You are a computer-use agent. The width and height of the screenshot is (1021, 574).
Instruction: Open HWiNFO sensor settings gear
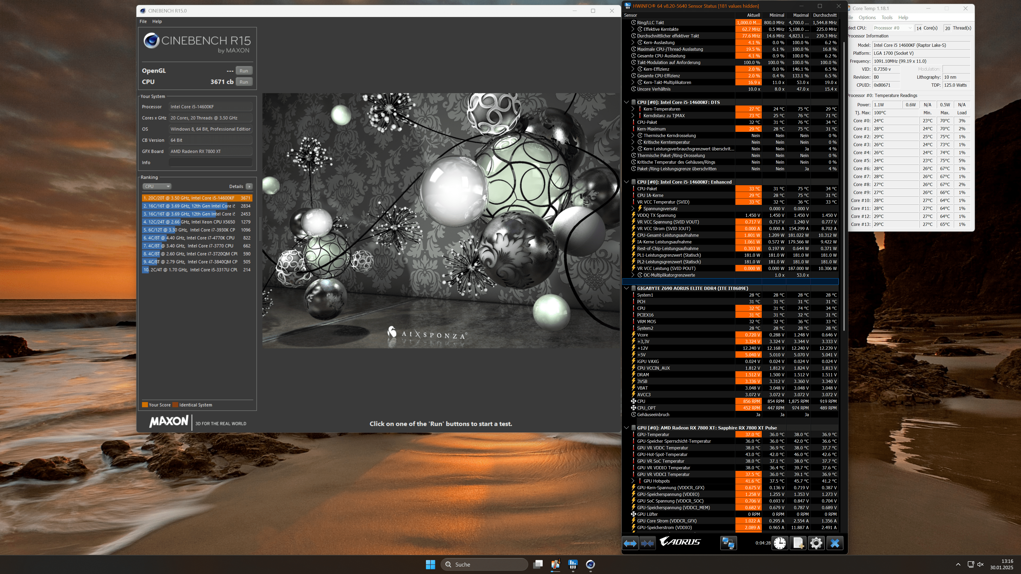[816, 543]
